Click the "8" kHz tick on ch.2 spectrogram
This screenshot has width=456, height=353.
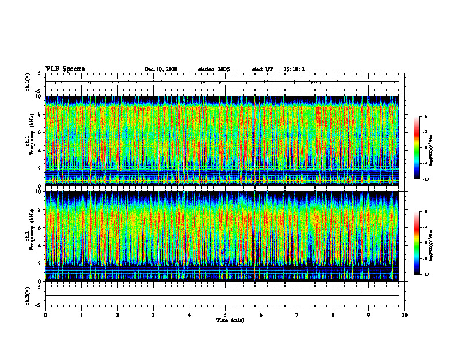tap(40, 210)
